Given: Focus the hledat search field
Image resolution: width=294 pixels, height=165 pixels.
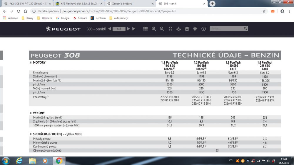Looking at the screenshot, I should click(x=226, y=28).
